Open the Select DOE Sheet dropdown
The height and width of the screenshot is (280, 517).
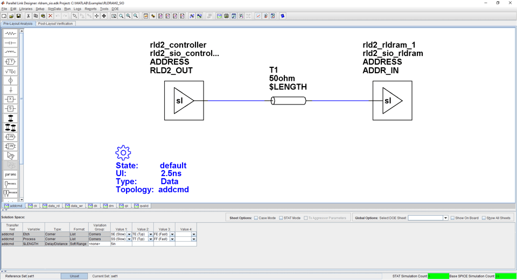click(445, 218)
